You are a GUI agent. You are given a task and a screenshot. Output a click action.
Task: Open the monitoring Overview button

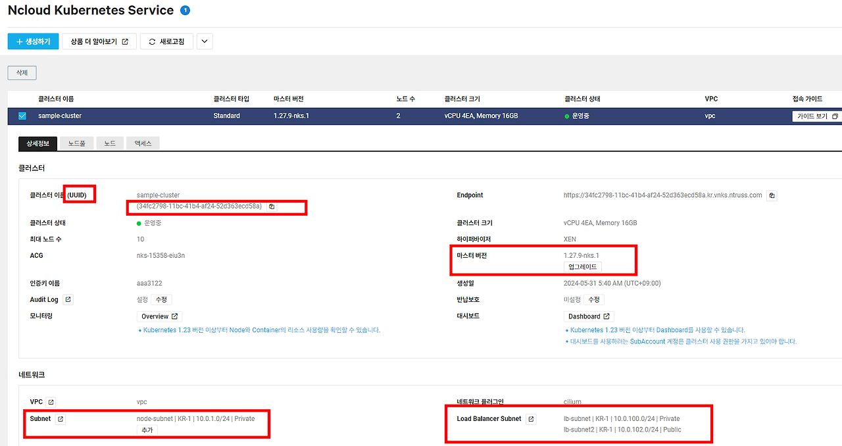coord(160,316)
